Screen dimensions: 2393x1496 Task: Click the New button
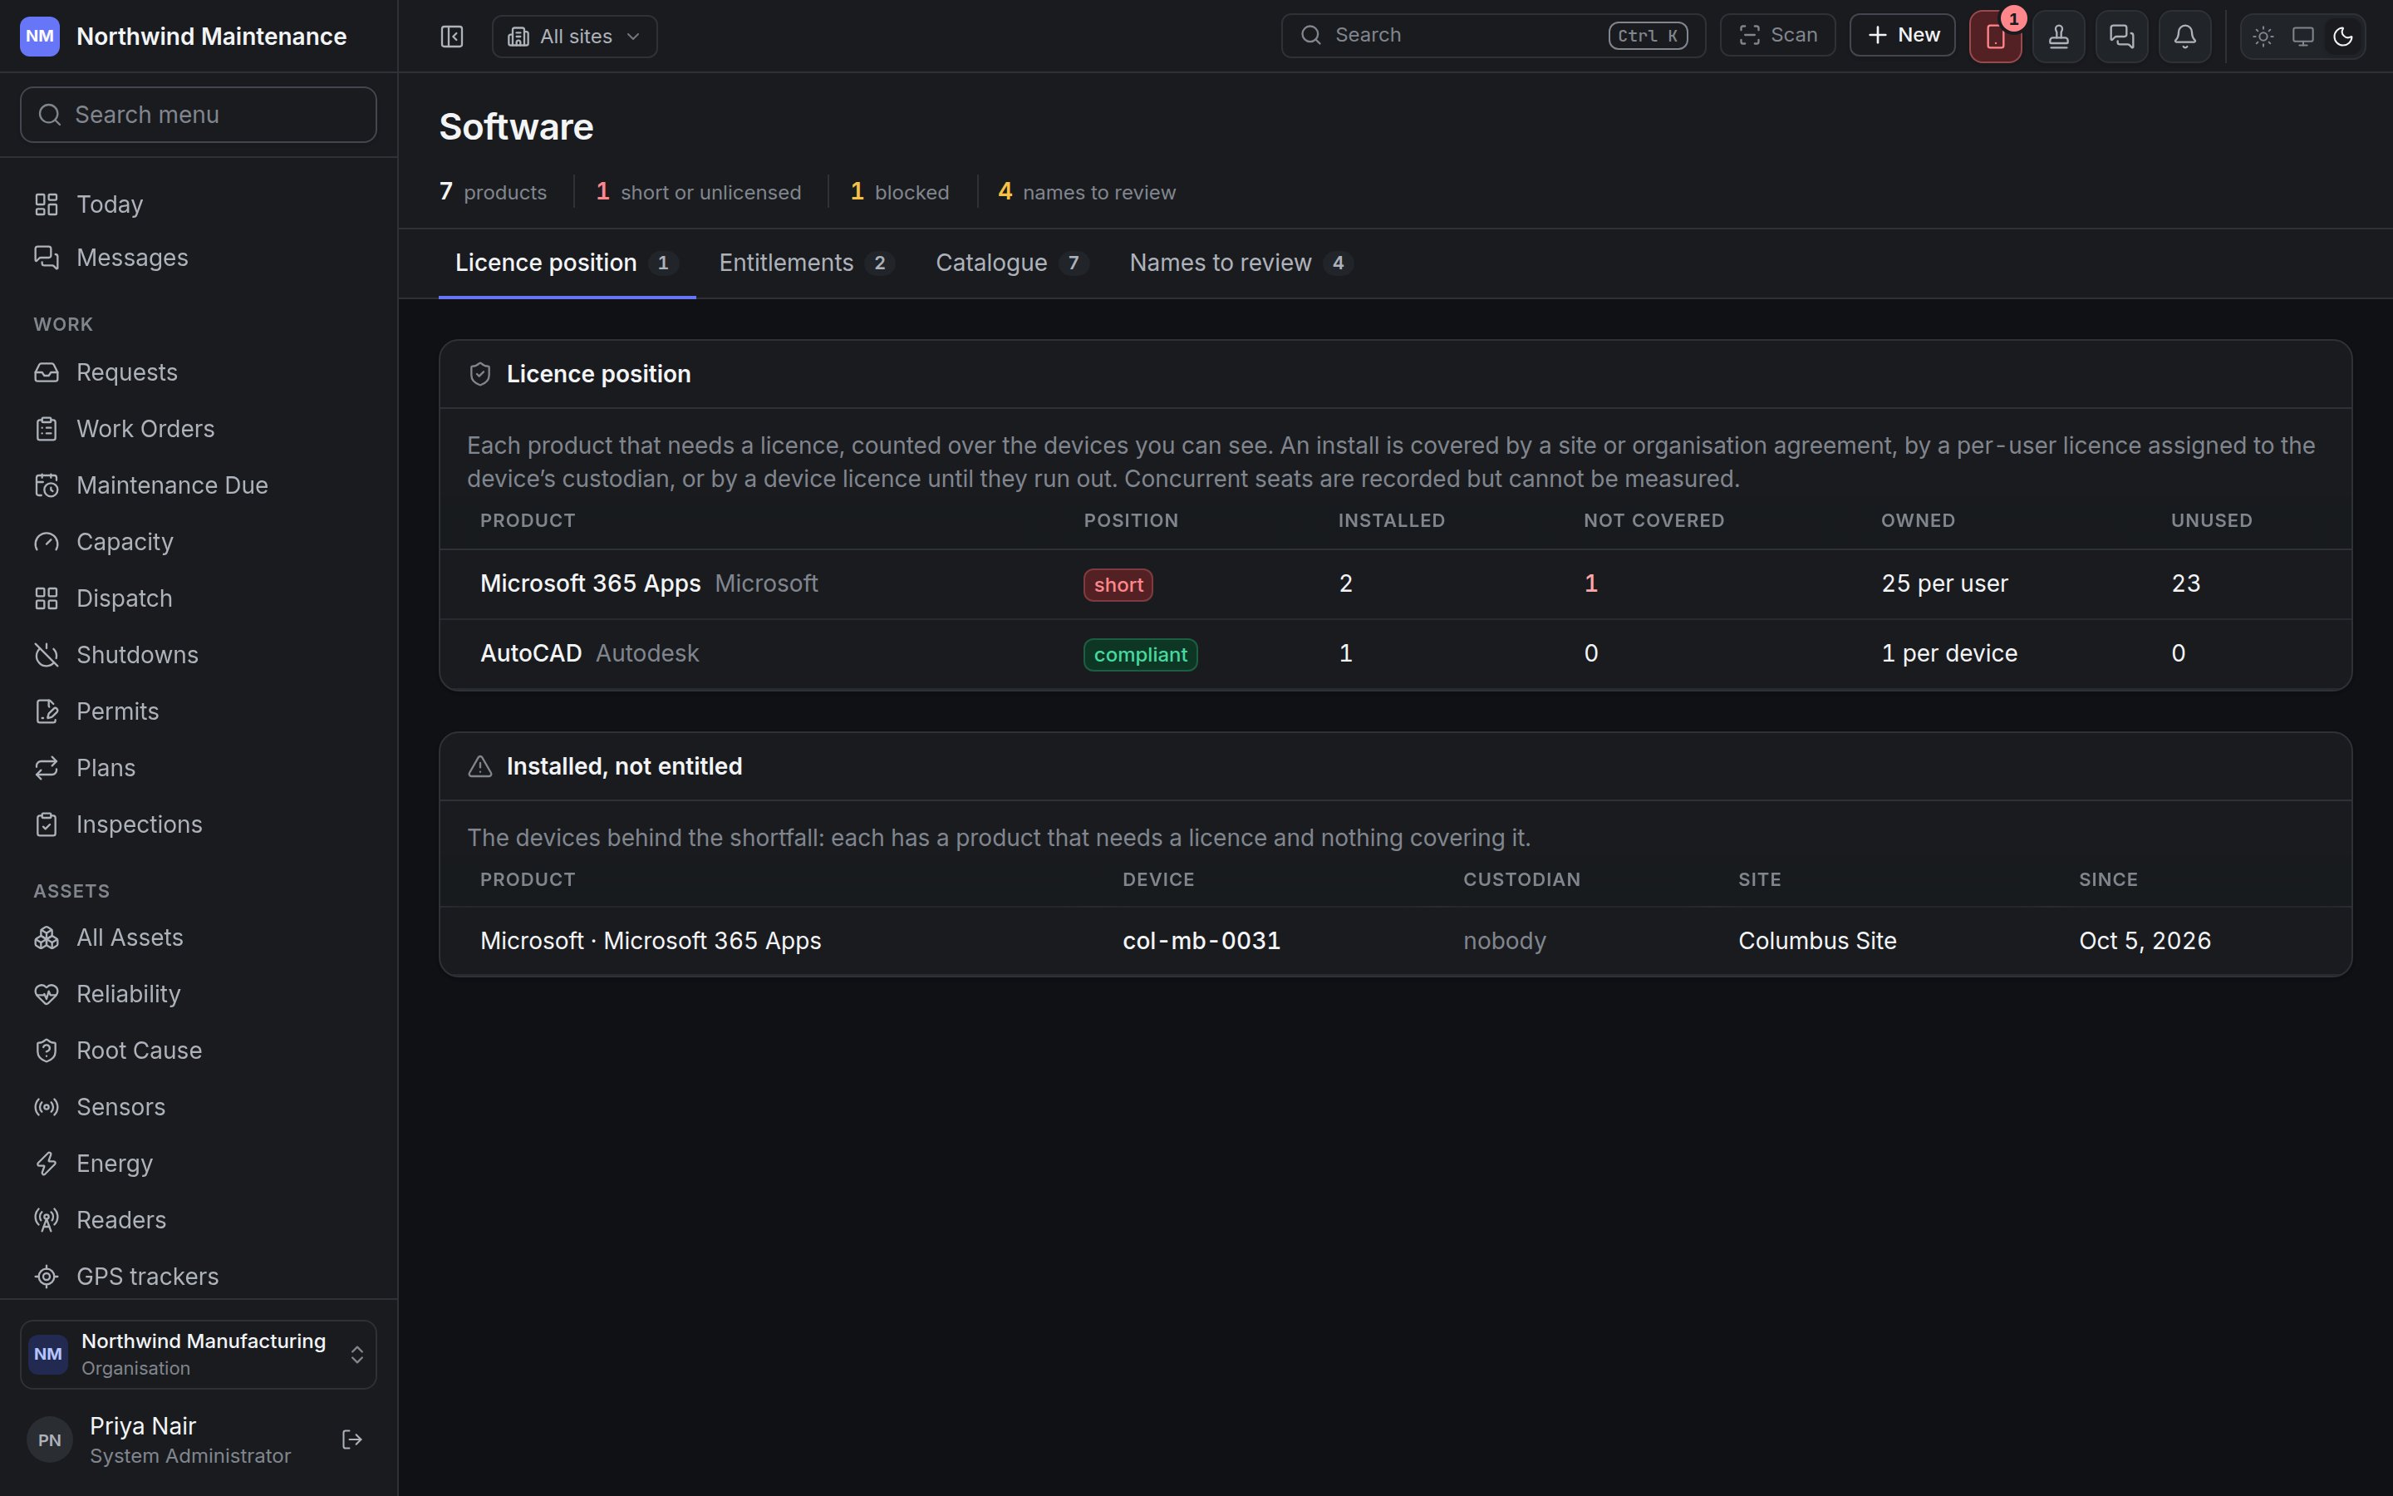1903,36
